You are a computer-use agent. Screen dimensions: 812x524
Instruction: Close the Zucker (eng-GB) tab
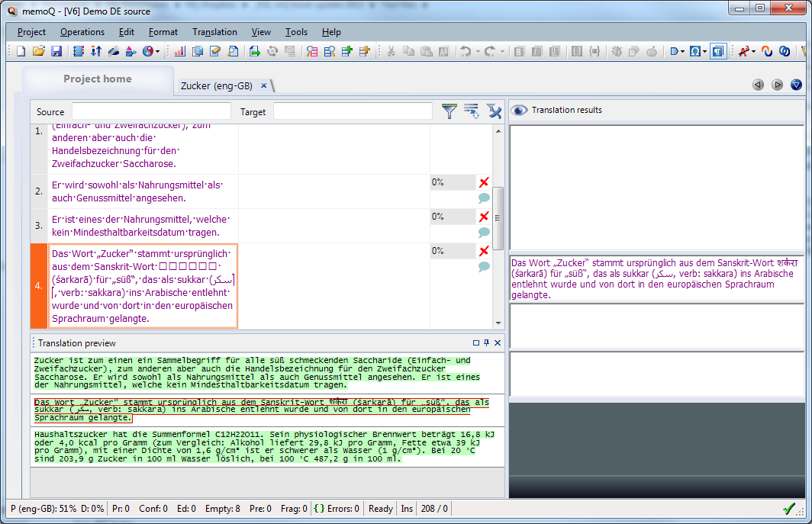pos(263,86)
